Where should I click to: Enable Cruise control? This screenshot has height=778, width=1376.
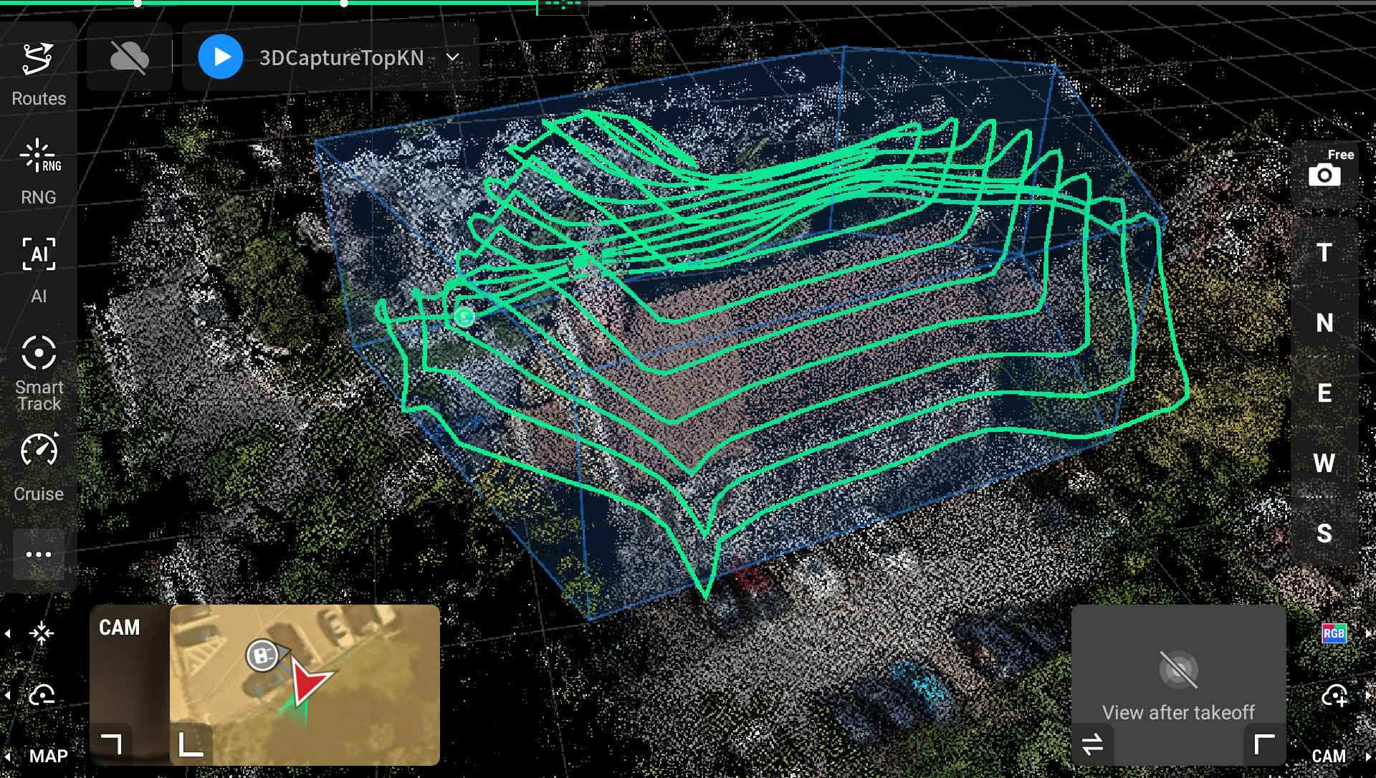39,468
